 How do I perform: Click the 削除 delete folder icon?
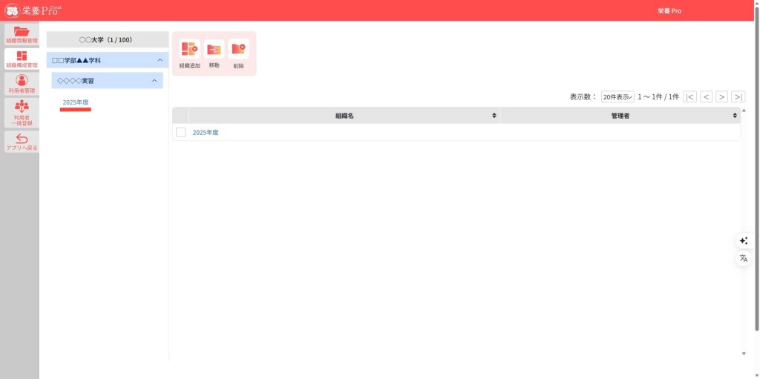238,50
